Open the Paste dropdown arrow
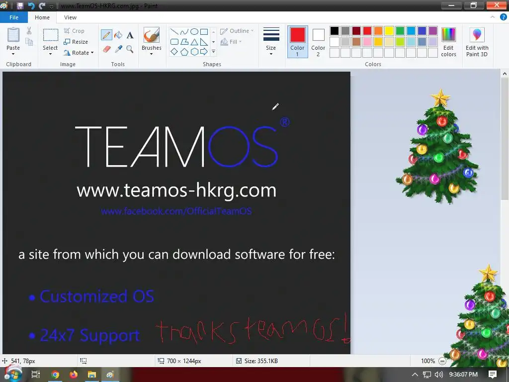Viewport: 509px width, 382px height. [x=13, y=54]
